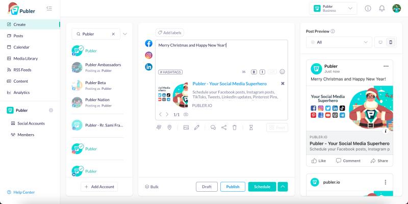Viewport: 408px width, 204px height.
Task: Open the All preview filter dropdown
Action: coord(339,42)
